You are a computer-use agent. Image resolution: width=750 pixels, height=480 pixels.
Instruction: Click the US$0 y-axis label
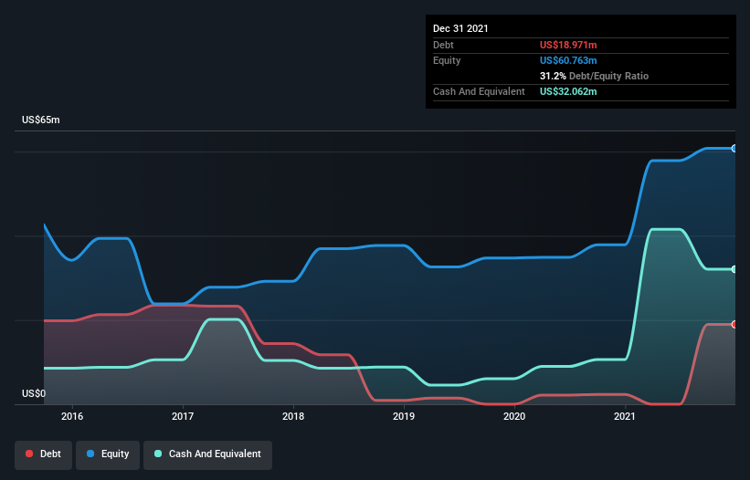point(34,393)
